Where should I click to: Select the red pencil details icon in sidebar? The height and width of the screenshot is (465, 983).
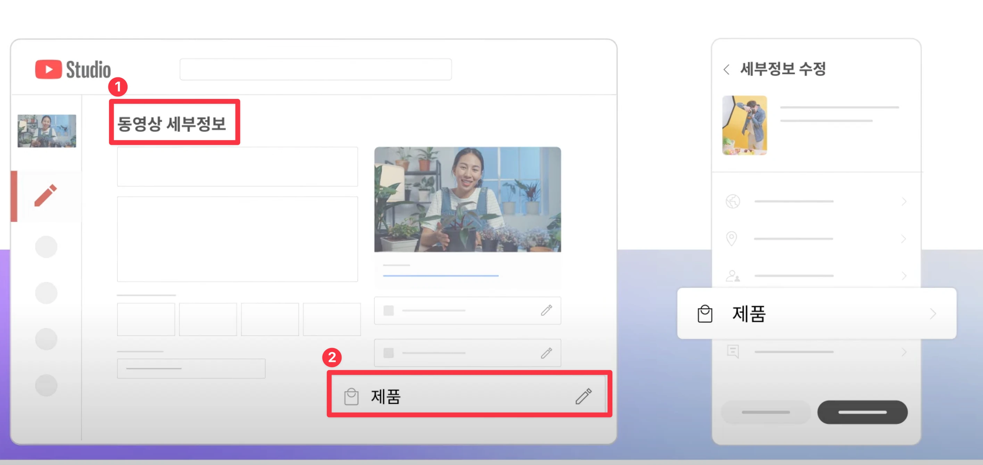[46, 195]
